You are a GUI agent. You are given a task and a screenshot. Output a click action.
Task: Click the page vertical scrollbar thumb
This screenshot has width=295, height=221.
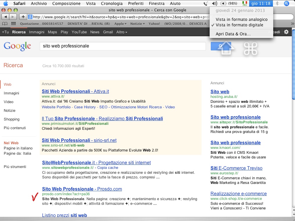coord(293,65)
